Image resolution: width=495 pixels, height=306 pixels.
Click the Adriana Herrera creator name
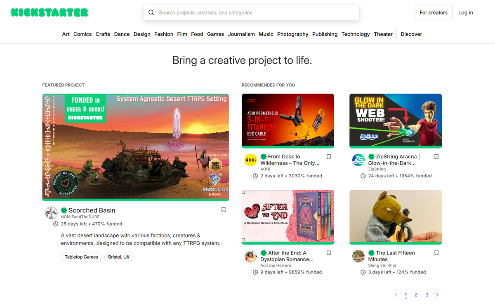coord(276,266)
